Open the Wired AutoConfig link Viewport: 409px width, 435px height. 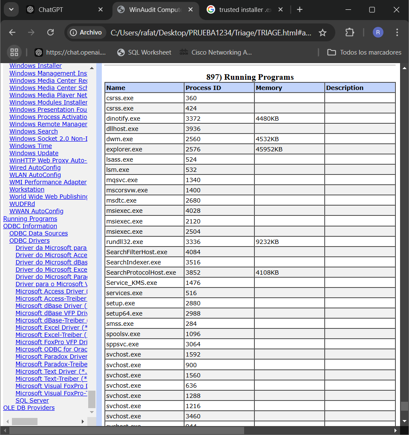tap(35, 168)
